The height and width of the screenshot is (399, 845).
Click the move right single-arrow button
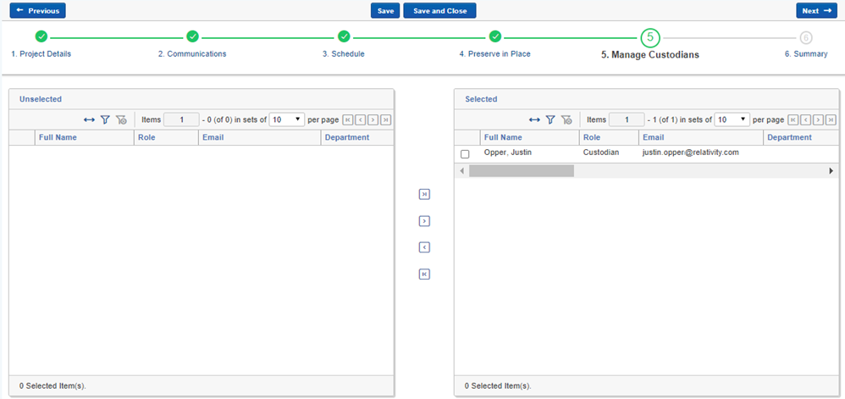[424, 221]
